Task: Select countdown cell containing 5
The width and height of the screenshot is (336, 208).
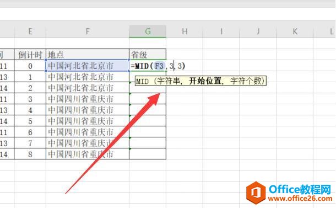Action: coord(30,121)
